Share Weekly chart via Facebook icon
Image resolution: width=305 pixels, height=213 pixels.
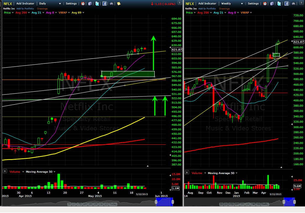[286, 4]
